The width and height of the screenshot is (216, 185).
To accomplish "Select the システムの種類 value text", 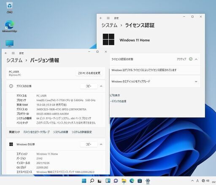I will tap(64, 118).
